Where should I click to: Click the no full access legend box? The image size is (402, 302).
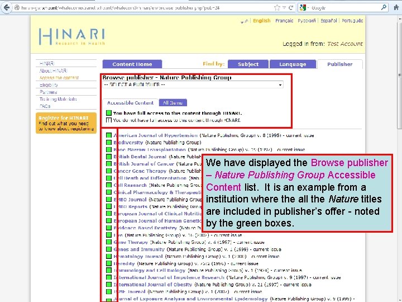click(109, 120)
